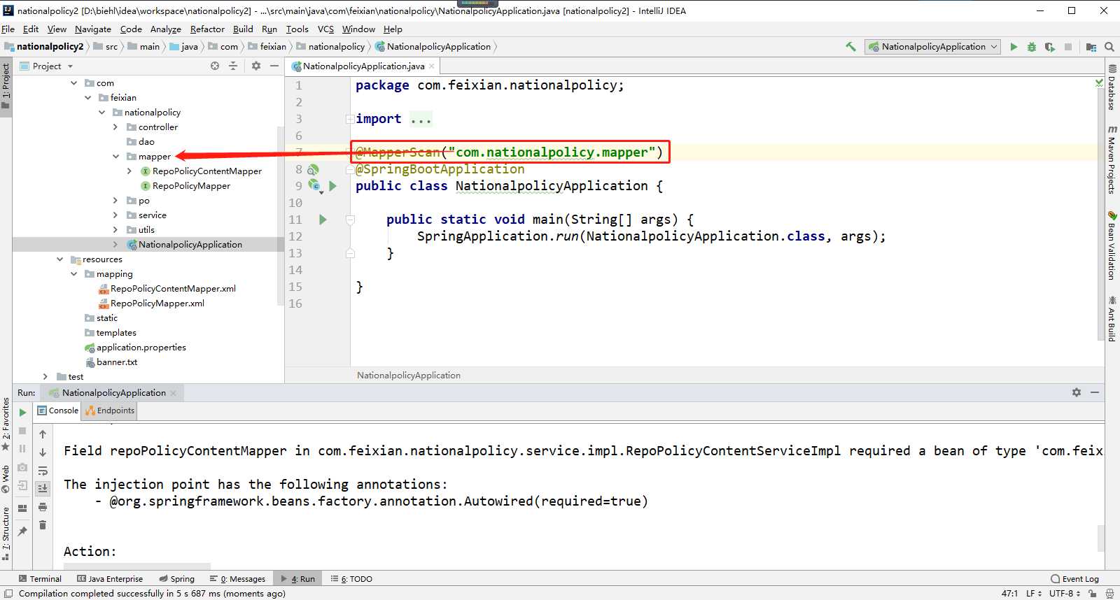Click the Down stack trace arrow

[43, 452]
